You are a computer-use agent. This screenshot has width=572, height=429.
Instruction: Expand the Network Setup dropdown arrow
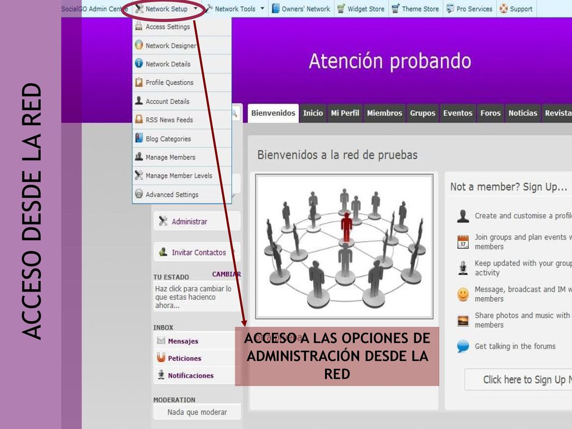[196, 8]
